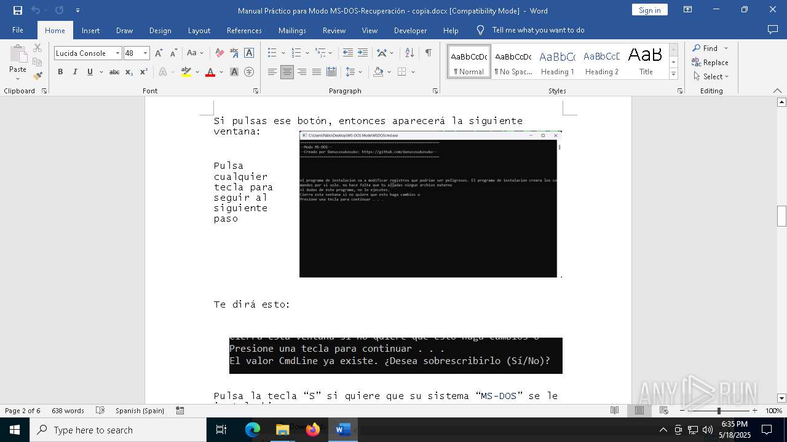
Task: Undo the last action in Quick Access
Action: [36, 10]
